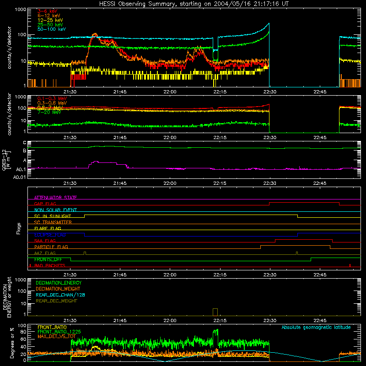
Task: Click '22:00' time label under top panel
Action: pyautogui.click(x=170, y=92)
